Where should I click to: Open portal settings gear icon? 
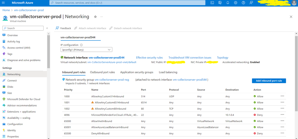click(236, 3)
